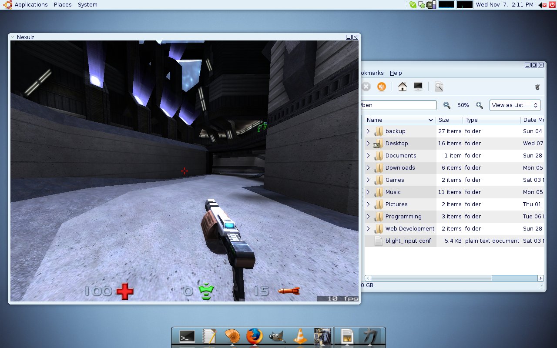Select the Programming folder name
557x348 pixels.
click(x=403, y=216)
